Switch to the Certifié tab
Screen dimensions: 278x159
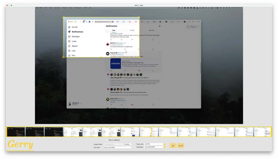pyautogui.click(x=132, y=30)
